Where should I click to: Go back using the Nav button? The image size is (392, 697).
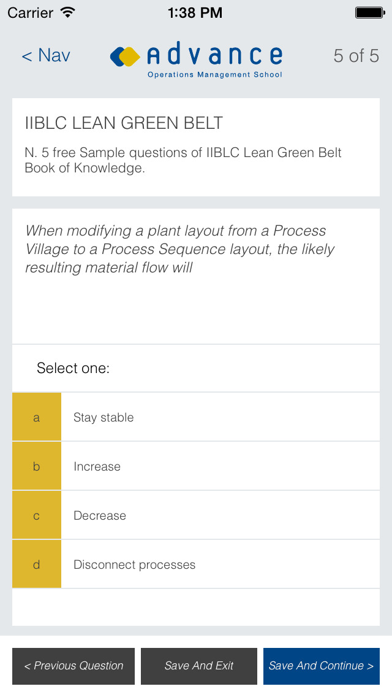pyautogui.click(x=46, y=56)
